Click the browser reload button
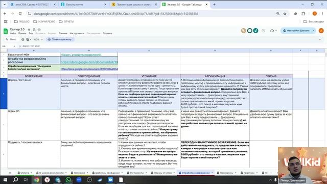This screenshot has height=184, width=327. click(x=20, y=14)
